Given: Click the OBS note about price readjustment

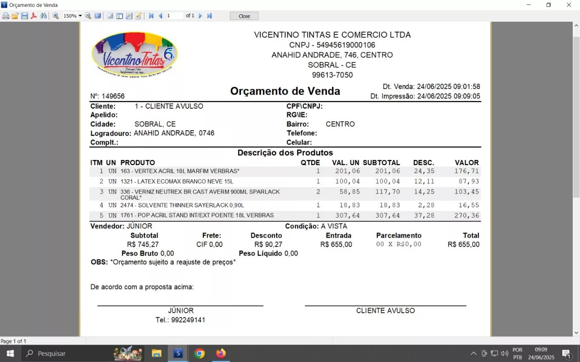Looking at the screenshot, I should click(163, 262).
